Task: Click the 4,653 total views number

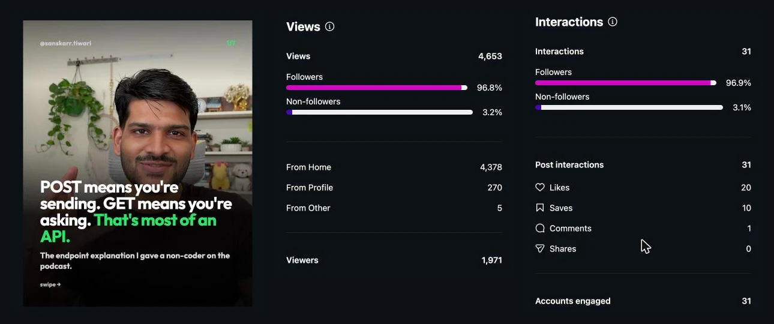Action: (490, 56)
